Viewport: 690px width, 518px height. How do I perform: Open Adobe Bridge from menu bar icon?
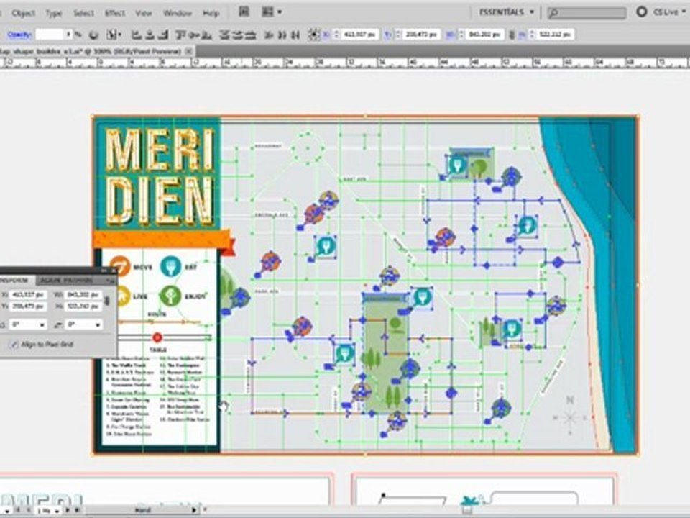[x=244, y=12]
